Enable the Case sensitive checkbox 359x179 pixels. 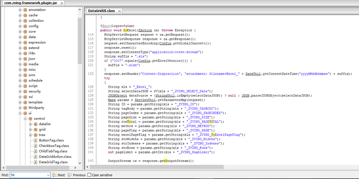tap(89, 175)
